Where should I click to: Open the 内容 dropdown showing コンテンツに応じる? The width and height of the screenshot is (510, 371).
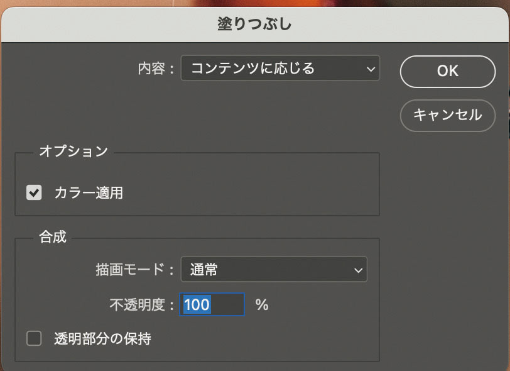click(x=280, y=68)
